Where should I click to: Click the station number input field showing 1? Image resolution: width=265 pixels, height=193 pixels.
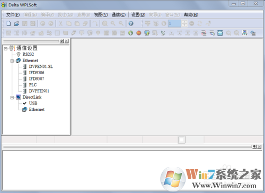174,23
